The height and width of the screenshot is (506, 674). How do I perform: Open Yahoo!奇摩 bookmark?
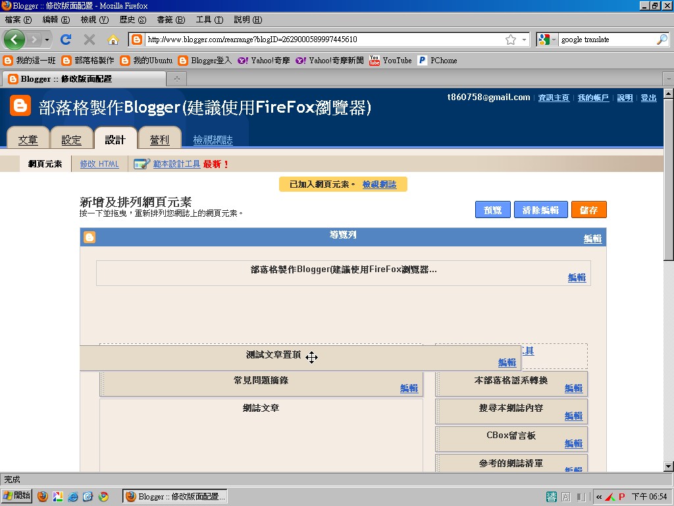(x=263, y=61)
